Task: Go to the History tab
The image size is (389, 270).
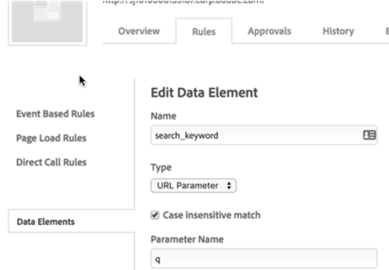Action: [338, 31]
